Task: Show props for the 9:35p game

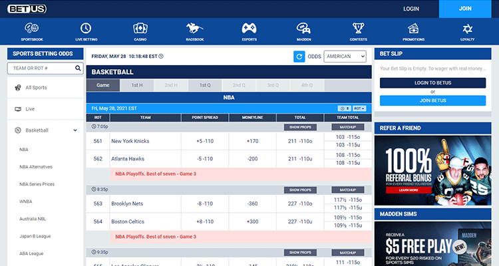Action: pos(300,253)
